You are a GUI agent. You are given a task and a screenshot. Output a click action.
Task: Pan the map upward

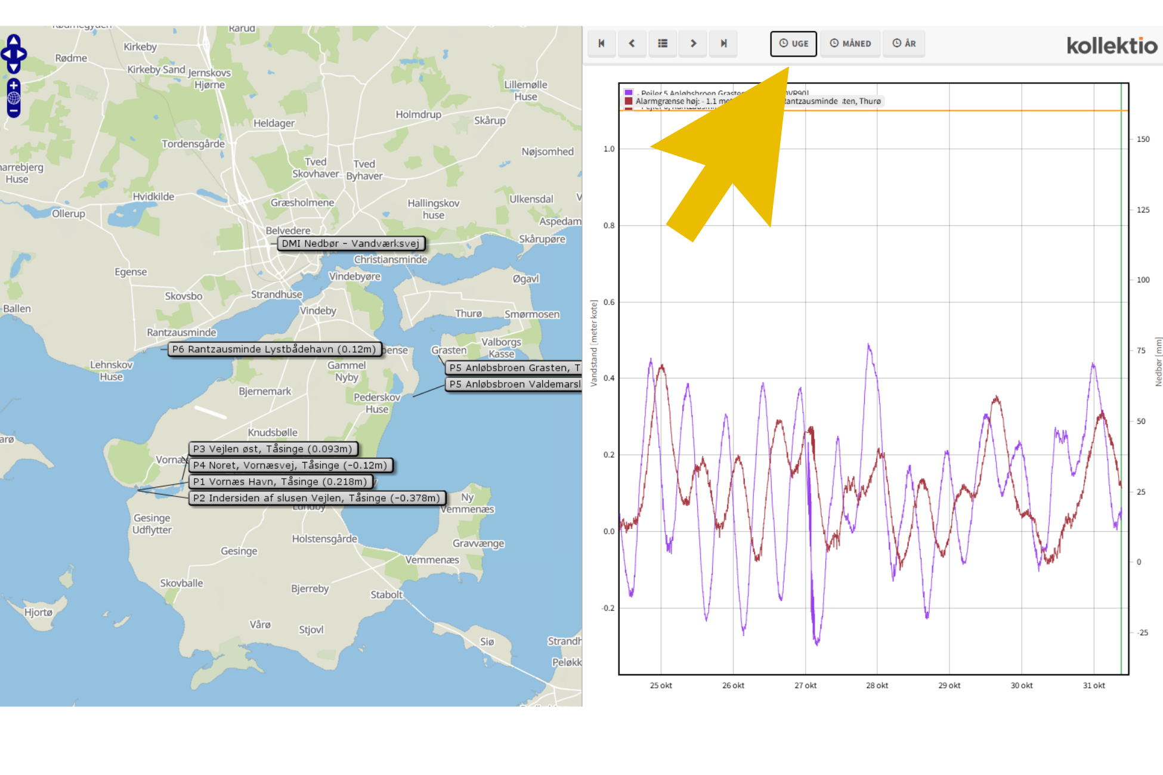14,41
